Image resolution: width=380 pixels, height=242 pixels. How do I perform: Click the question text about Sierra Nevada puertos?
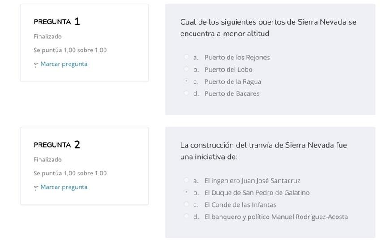(x=268, y=28)
